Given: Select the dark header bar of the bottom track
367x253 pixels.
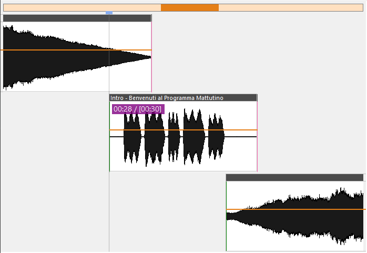Looking at the screenshot, I should 294,178.
